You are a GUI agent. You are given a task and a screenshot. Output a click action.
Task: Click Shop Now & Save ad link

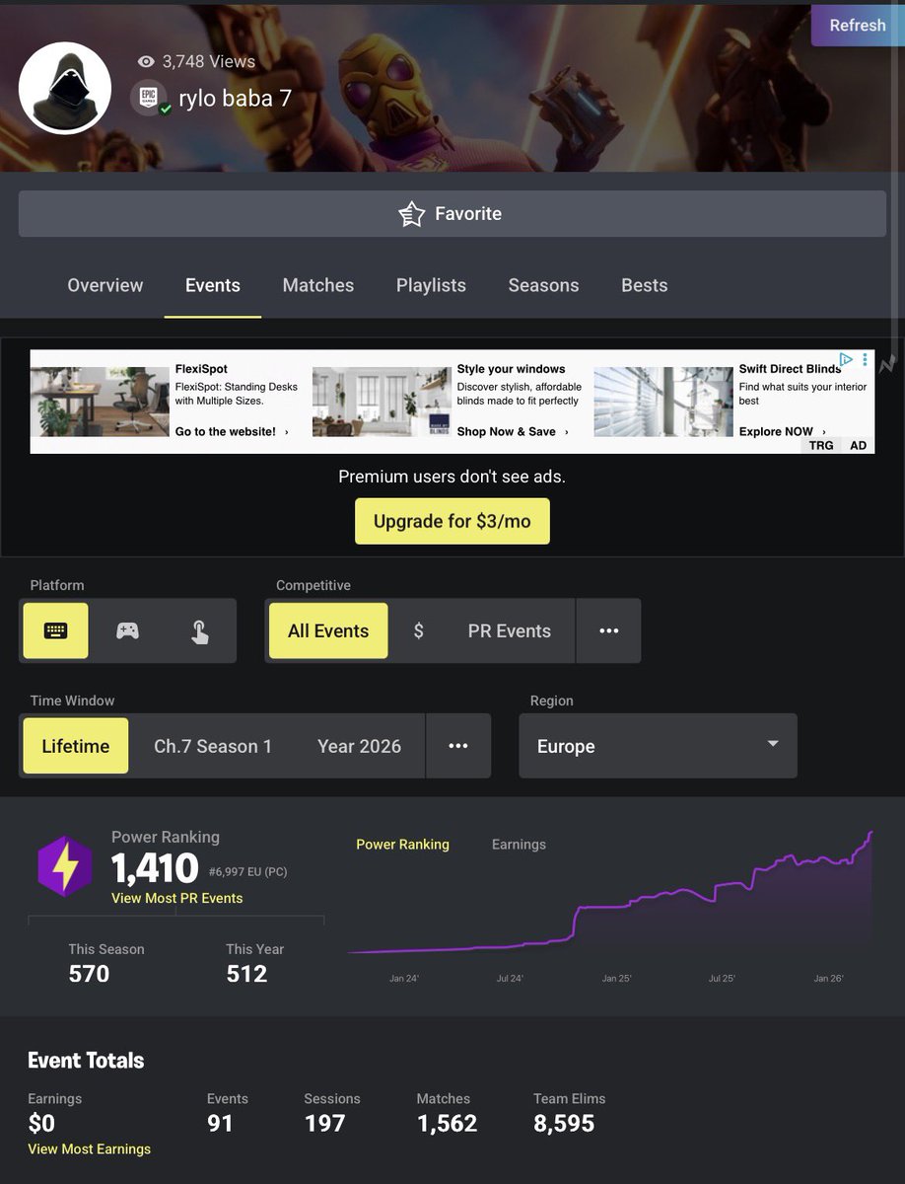click(x=513, y=431)
